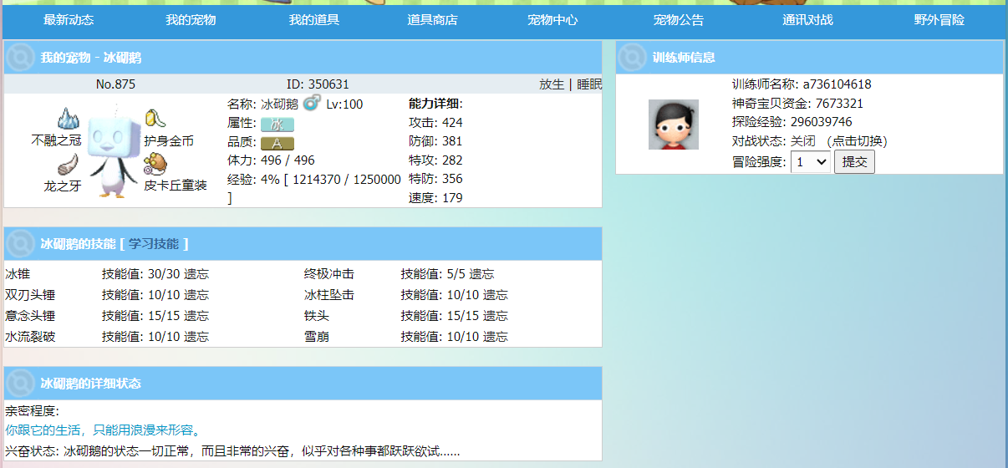Open 宠物公告 announcements
Image resolution: width=1008 pixels, height=468 pixels.
click(679, 20)
